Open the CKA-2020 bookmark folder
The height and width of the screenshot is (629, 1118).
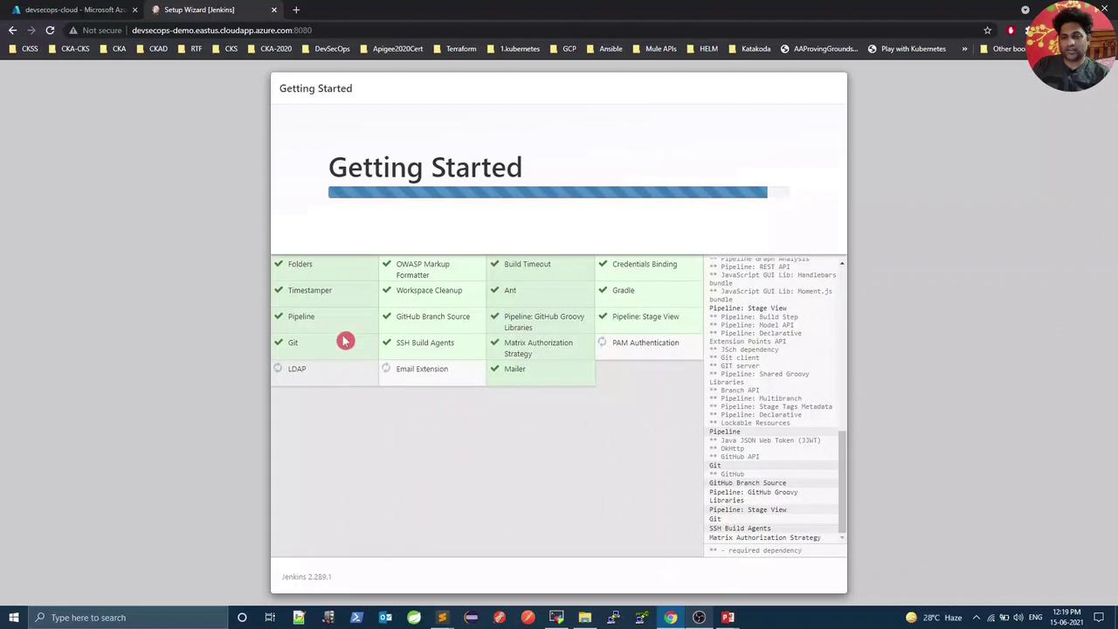[x=270, y=49]
